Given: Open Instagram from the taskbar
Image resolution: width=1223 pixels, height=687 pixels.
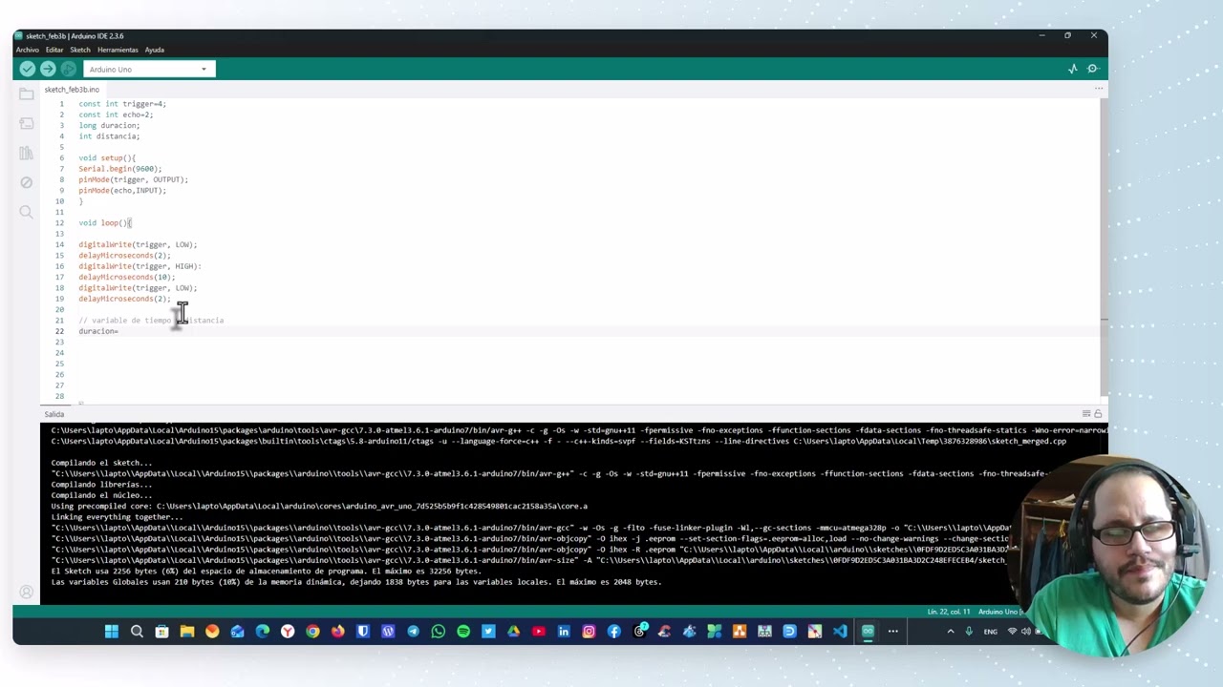Looking at the screenshot, I should pyautogui.click(x=589, y=631).
